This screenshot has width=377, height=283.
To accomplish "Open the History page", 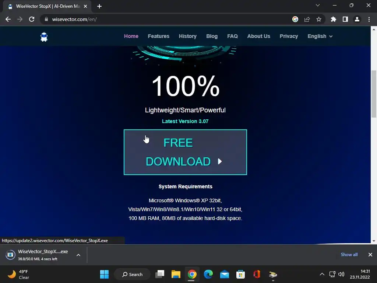I will point(187,36).
